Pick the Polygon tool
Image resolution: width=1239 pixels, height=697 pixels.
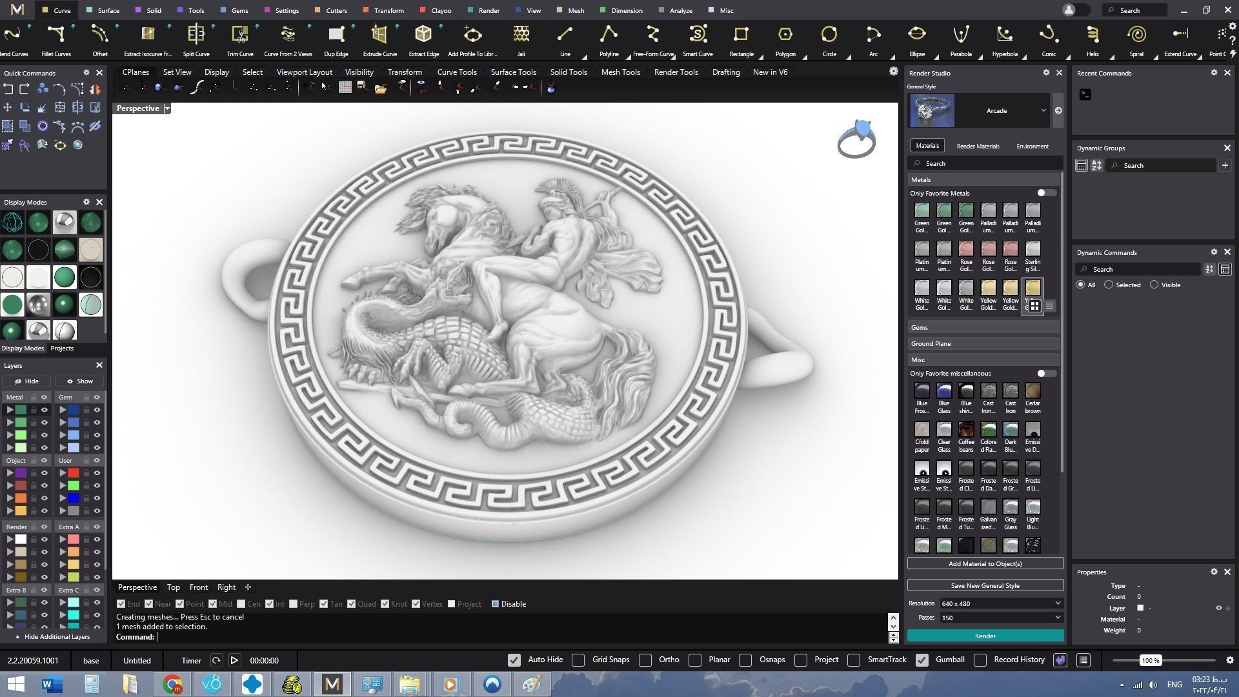[785, 35]
